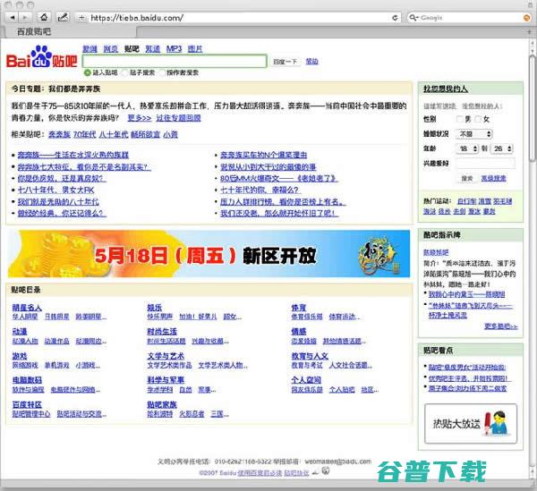The width and height of the screenshot is (537, 491).
Task: Click the pencil edit icon in the toolbar
Action: pyautogui.click(x=63, y=17)
